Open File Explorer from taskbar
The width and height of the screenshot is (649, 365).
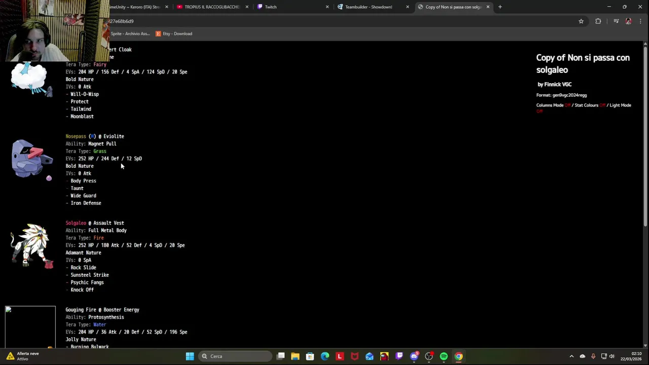[295, 356]
